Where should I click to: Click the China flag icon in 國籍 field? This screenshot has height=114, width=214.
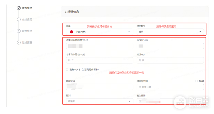click(71, 32)
